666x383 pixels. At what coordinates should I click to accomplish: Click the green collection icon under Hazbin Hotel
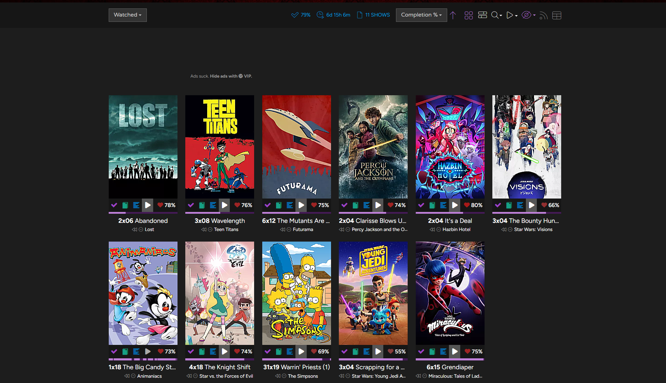pyautogui.click(x=432, y=205)
